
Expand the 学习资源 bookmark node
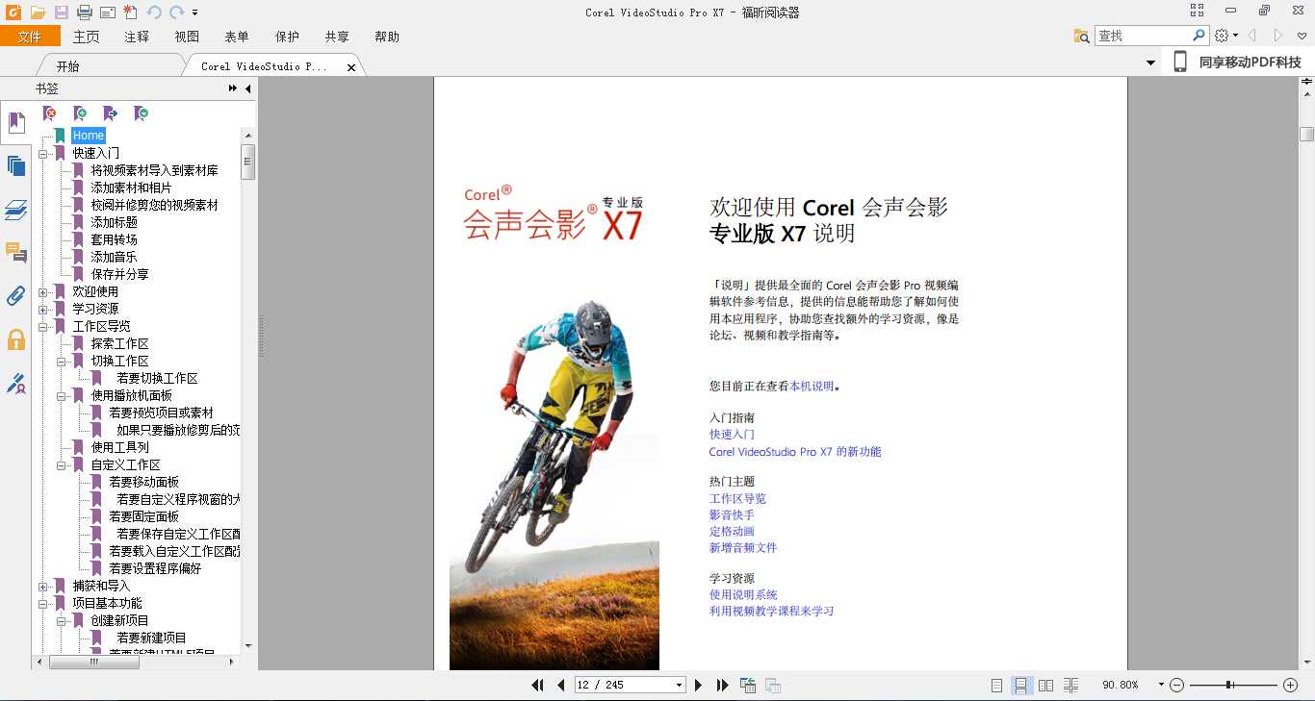click(x=43, y=309)
